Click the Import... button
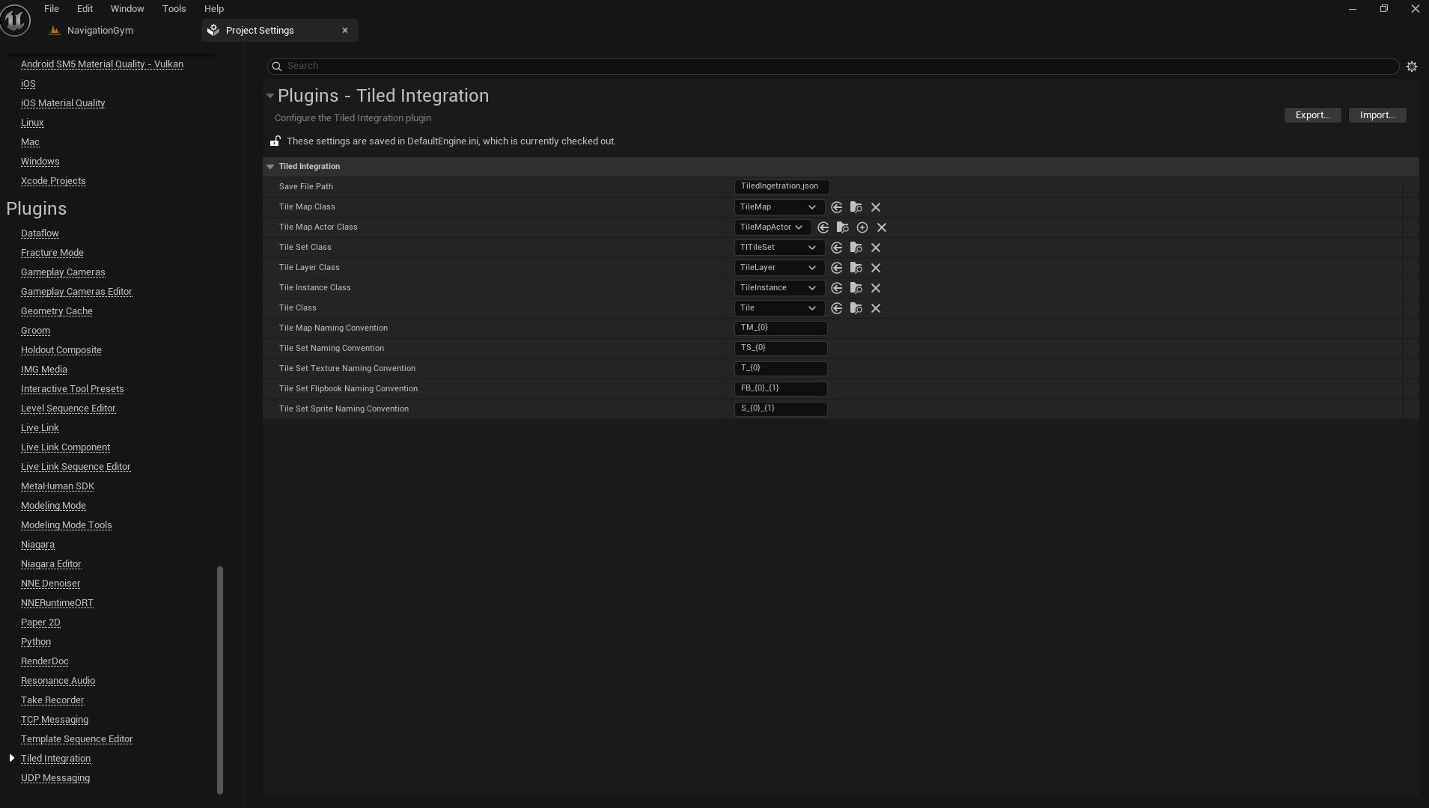1429x808 pixels. tap(1377, 115)
